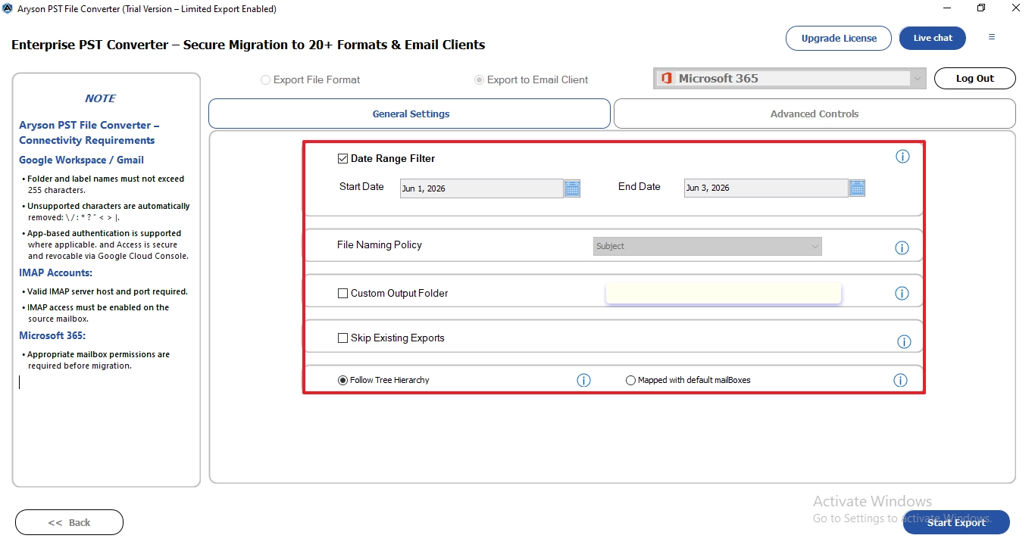
Task: Click the Aryson app logo in title bar
Action: 8,9
